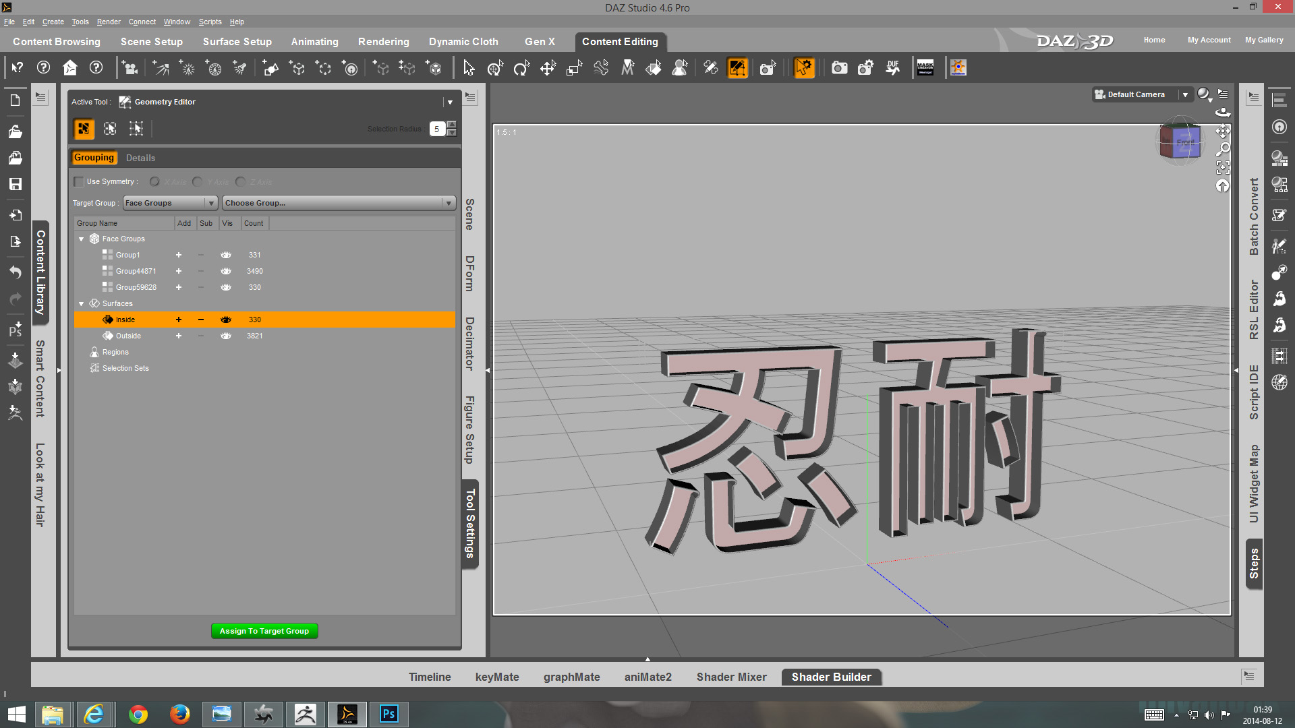
Task: Click Assign To Target Group button
Action: coord(264,631)
